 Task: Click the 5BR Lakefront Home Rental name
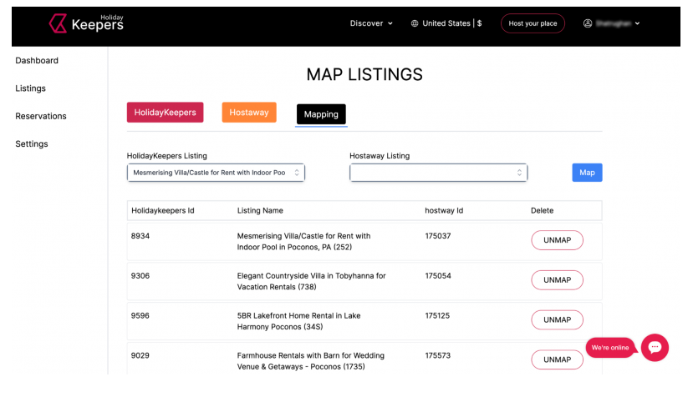tap(298, 321)
